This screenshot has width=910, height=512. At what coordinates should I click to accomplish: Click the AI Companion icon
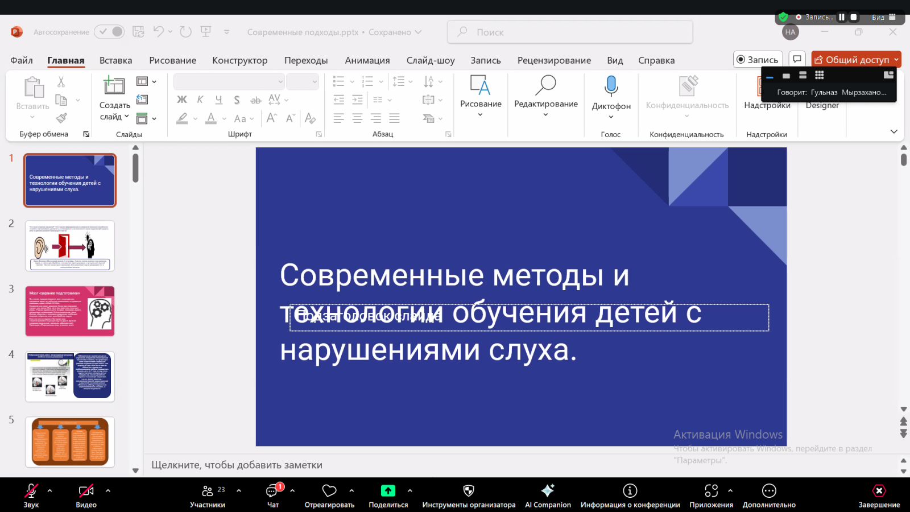[x=547, y=491]
